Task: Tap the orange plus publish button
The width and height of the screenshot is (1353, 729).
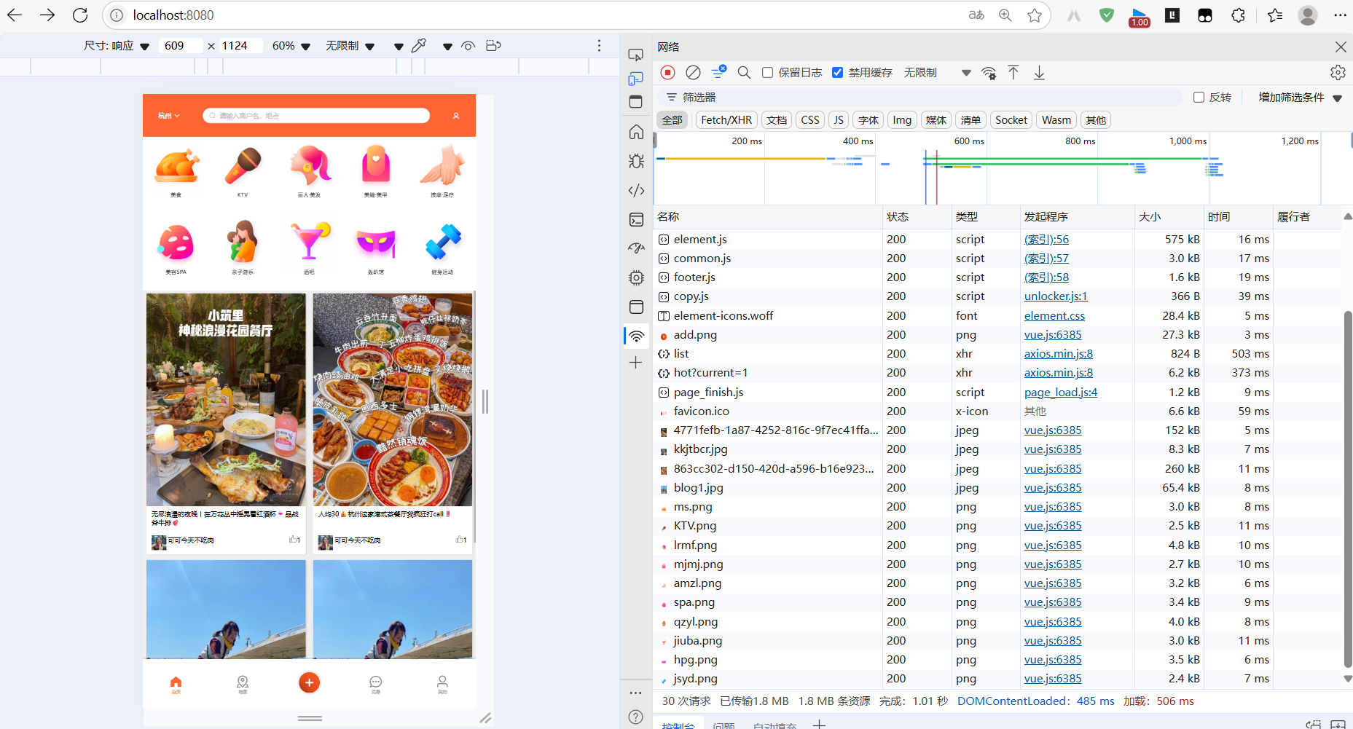Action: point(309,682)
